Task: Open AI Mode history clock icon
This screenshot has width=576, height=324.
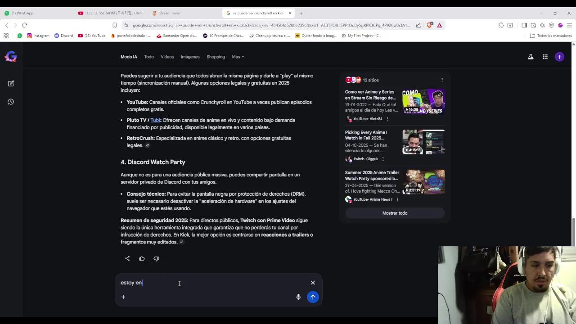Action: point(11,102)
